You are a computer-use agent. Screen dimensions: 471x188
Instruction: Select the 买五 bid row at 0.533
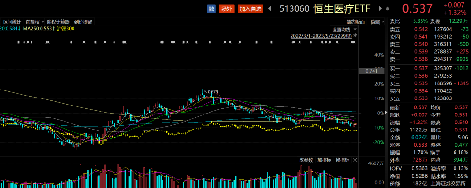[x=430, y=98]
